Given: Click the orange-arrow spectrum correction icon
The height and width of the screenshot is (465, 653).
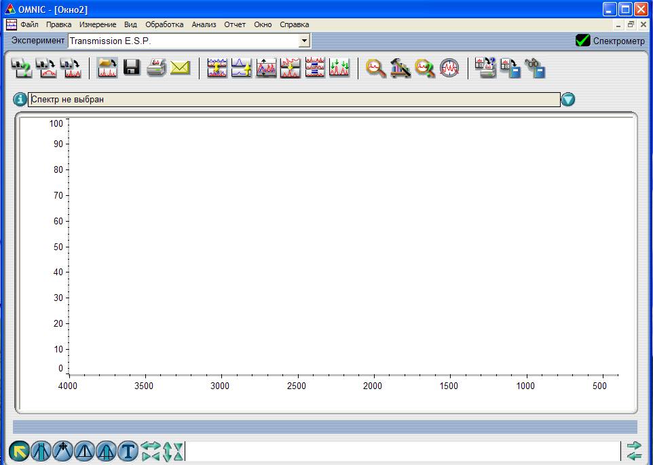Looking at the screenshot, I should click(291, 68).
